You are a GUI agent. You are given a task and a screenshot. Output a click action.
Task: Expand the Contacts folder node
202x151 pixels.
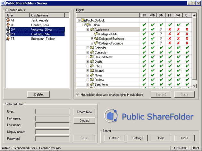tap(88, 52)
